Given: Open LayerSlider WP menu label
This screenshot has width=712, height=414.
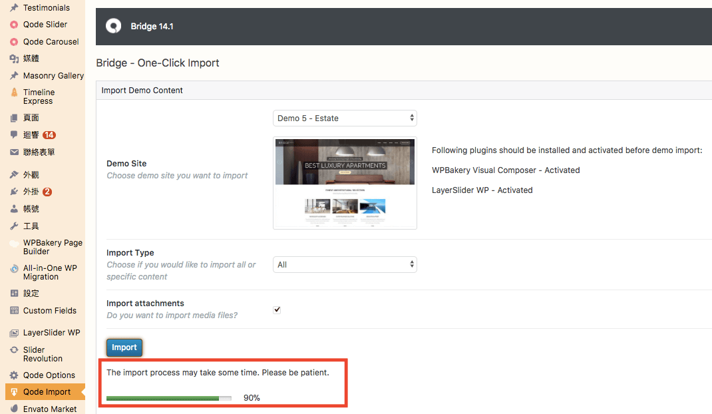Looking at the screenshot, I should pos(52,333).
